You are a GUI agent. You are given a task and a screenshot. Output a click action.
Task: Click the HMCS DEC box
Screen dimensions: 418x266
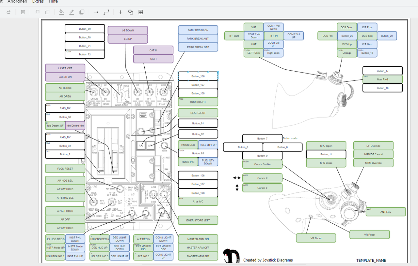pyautogui.click(x=188, y=145)
